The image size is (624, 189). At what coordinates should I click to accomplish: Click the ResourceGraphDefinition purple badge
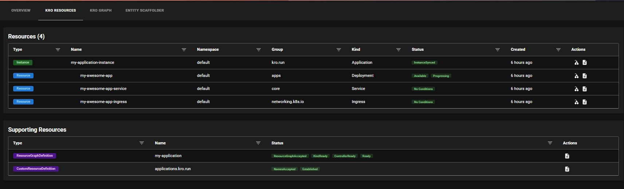35,156
